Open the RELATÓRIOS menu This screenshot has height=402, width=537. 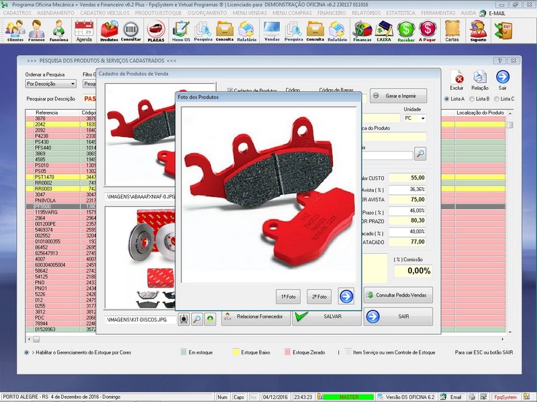coord(366,13)
